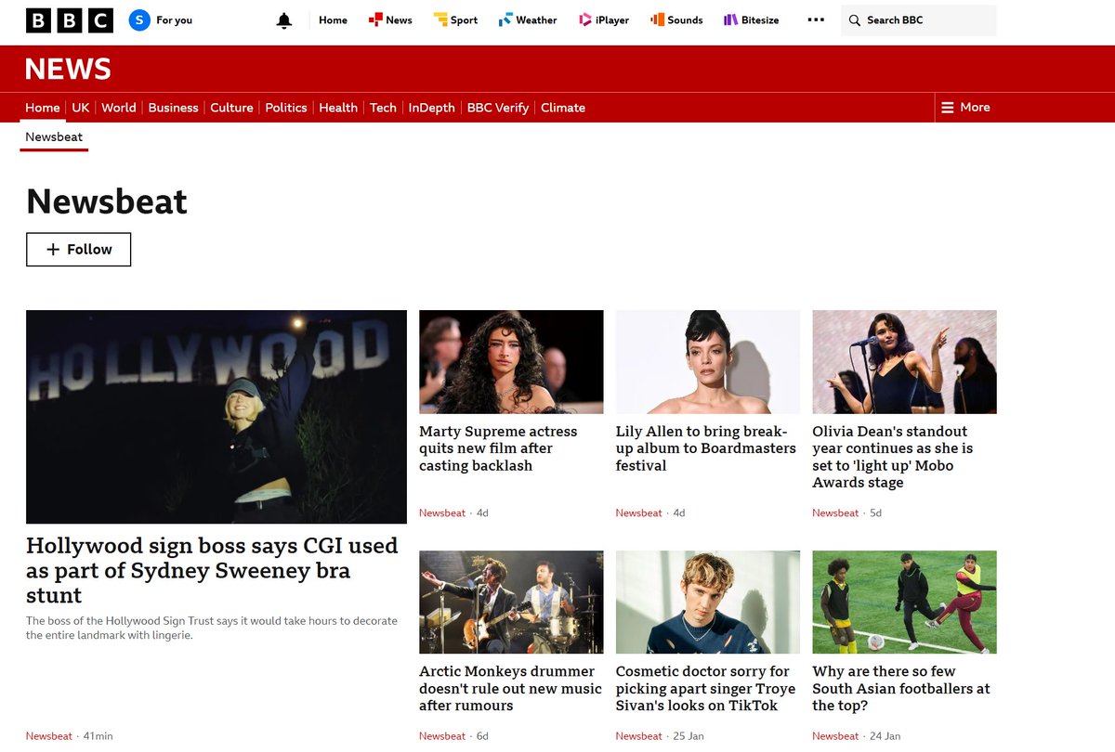
Task: Open Marty Supreme actress thumbnail
Action: click(511, 362)
